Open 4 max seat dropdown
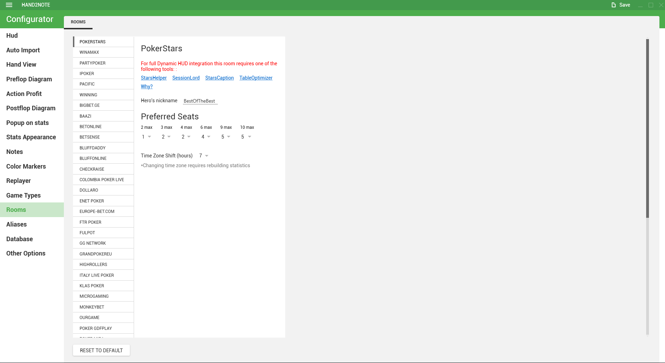The image size is (665, 363). 186,137
